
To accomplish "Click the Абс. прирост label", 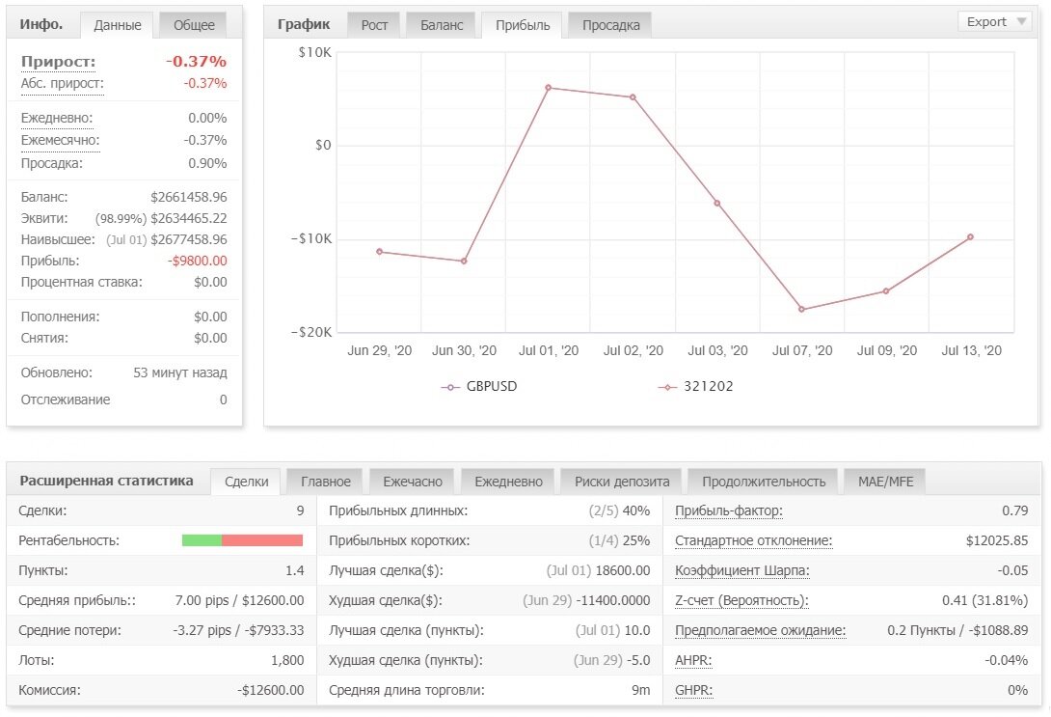I will pos(63,84).
